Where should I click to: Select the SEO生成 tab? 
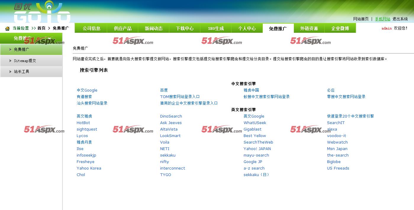(x=216, y=28)
